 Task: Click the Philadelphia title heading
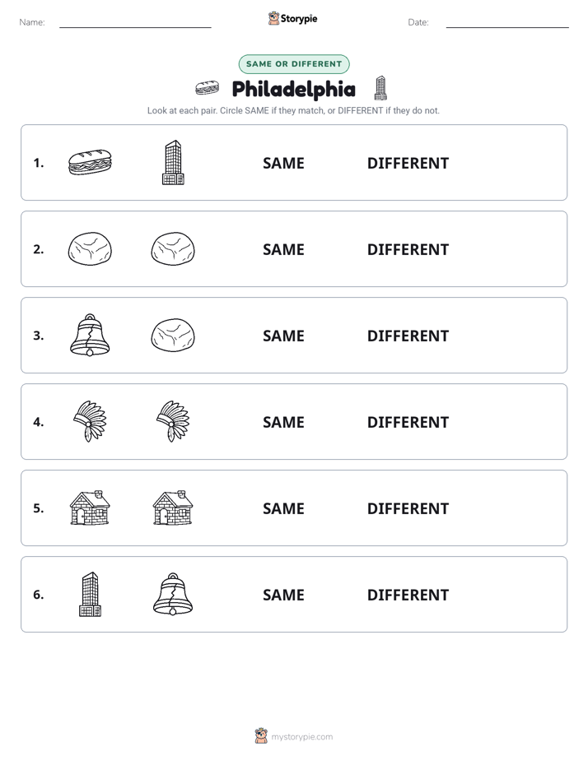293,89
